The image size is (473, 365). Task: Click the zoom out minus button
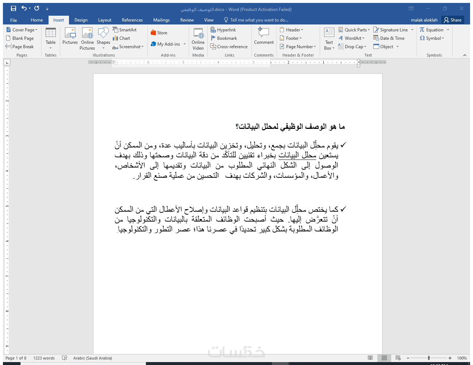tap(408, 358)
